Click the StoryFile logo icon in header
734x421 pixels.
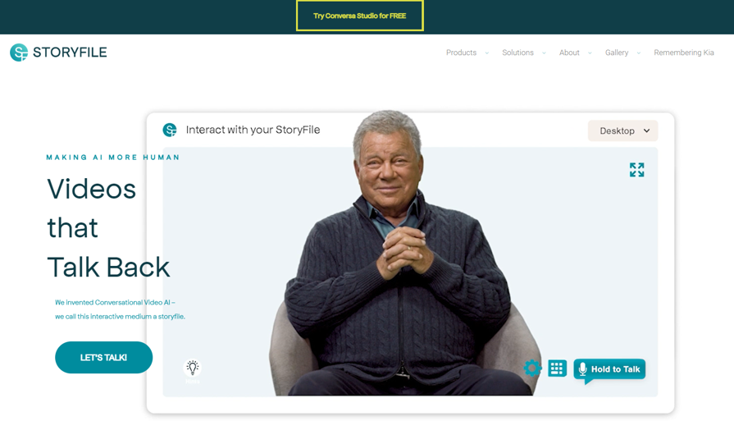[x=19, y=53]
